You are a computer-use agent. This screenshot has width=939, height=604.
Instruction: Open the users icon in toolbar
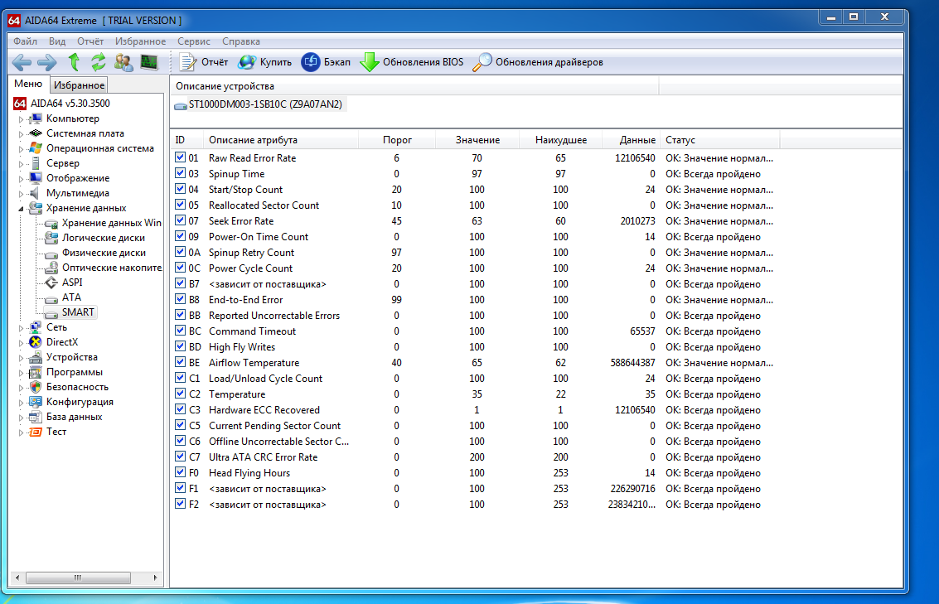(x=123, y=61)
